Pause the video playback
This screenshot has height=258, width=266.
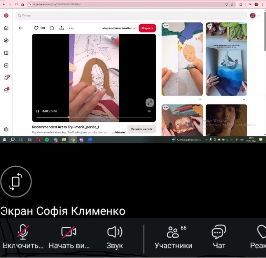coord(38,111)
